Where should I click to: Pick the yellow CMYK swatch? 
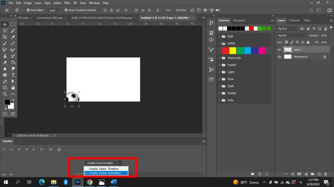[x=233, y=51]
